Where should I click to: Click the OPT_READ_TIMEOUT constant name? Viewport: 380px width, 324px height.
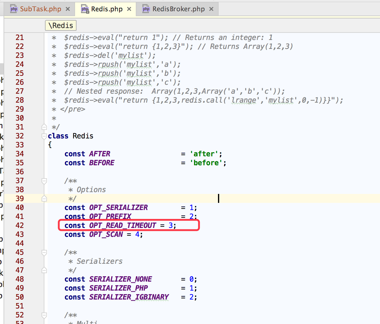coord(123,226)
